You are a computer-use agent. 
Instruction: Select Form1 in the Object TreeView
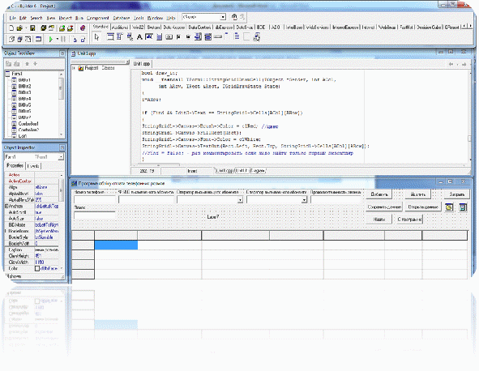17,74
